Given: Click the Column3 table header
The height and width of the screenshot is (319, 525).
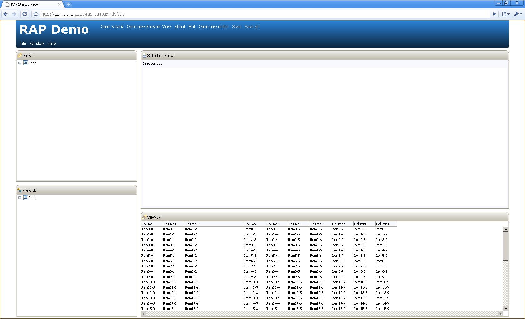Looking at the screenshot, I should click(x=255, y=224).
